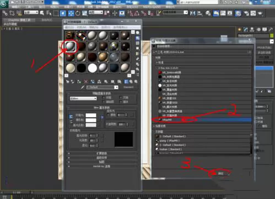Open the Blinn shader type dropdown

[x=83, y=98]
